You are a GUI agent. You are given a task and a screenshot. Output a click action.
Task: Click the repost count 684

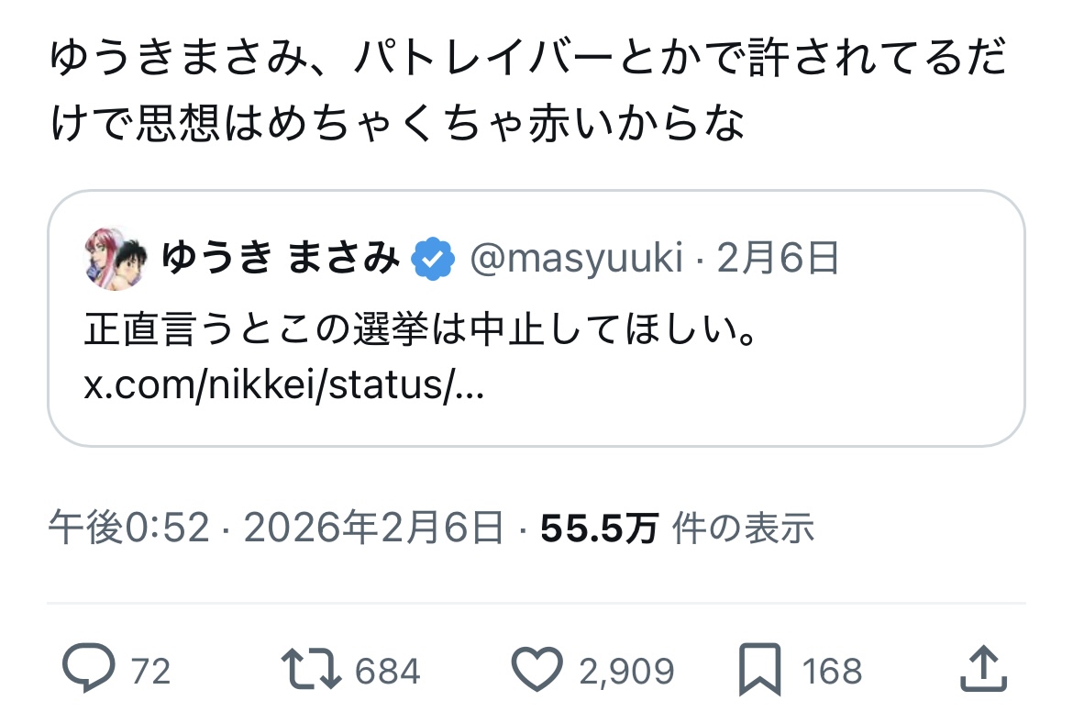click(387, 672)
